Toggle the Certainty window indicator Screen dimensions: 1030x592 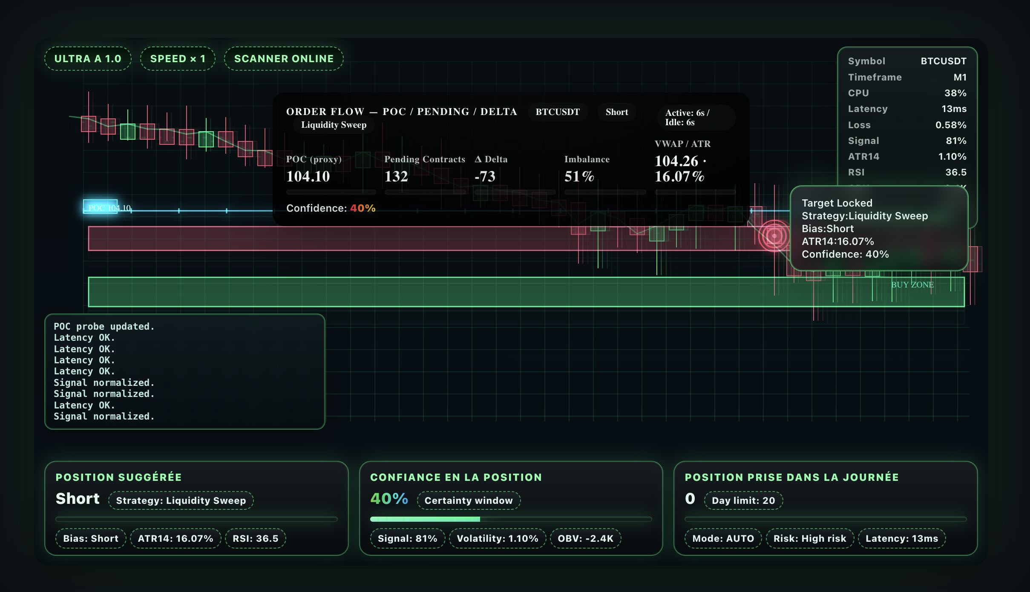[x=469, y=500]
